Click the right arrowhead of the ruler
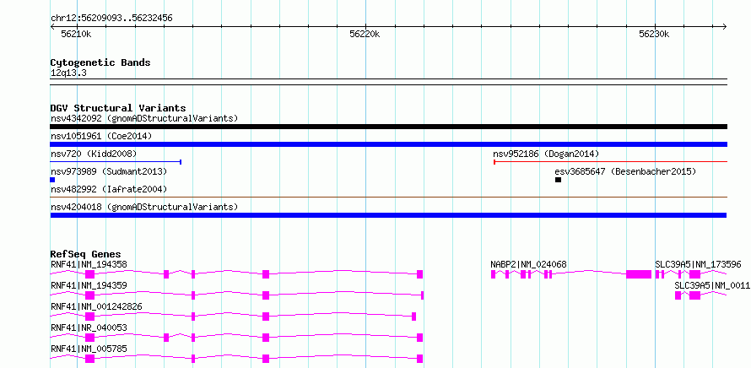 pyautogui.click(x=724, y=26)
